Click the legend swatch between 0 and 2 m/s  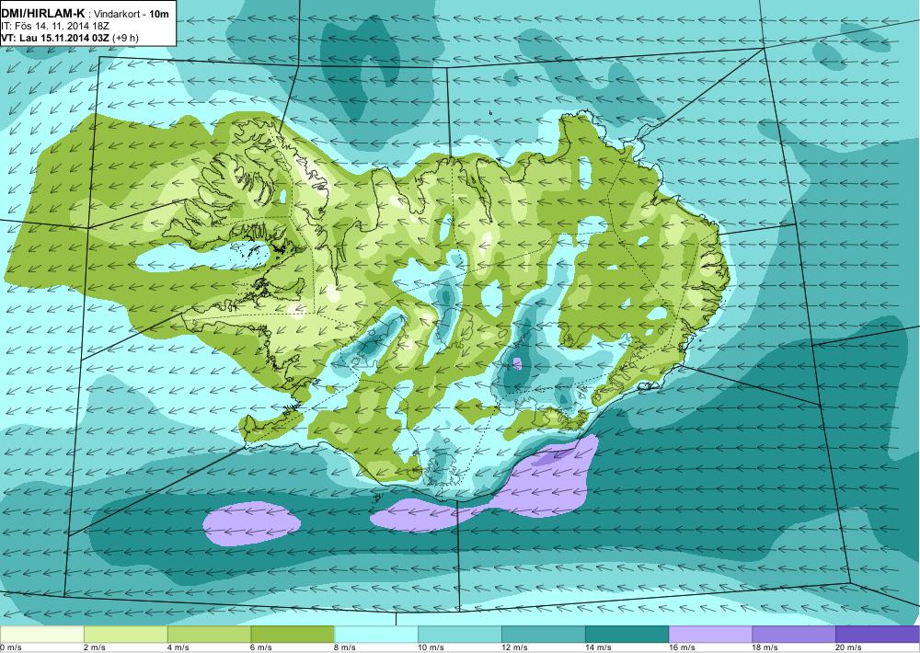point(42,635)
